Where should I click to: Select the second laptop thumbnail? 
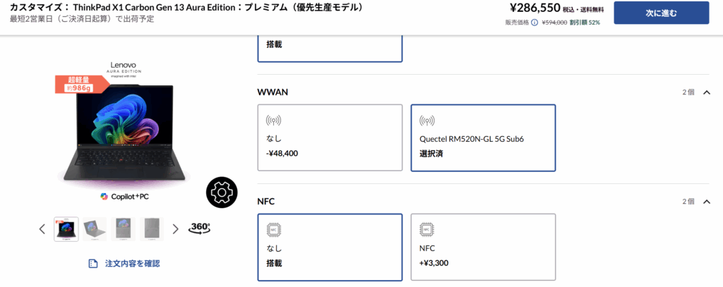point(95,228)
